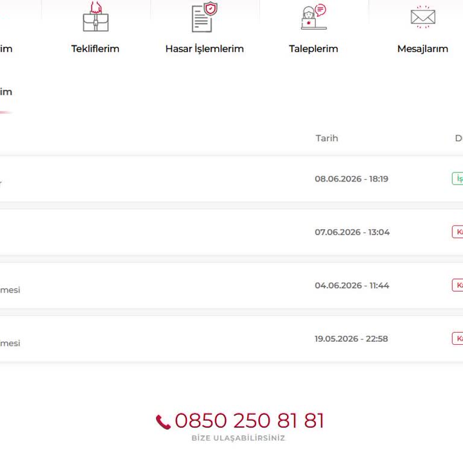Click the red status badge in 19.05.2026 row

458,338
